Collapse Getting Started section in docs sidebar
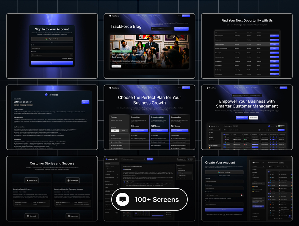Screen dimensions: 299x226 (x=117, y=166)
